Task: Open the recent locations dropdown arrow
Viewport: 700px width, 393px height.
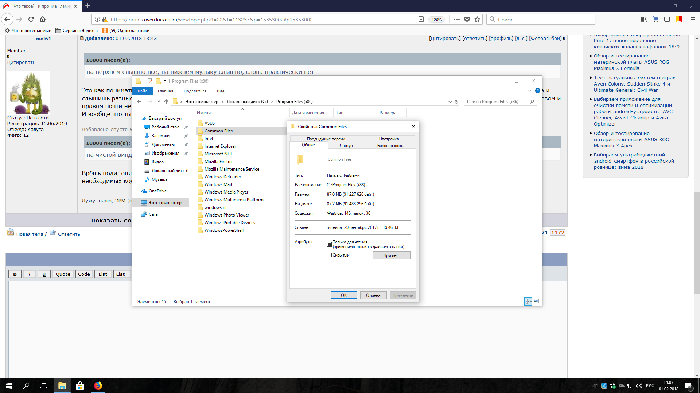Action: [159, 102]
